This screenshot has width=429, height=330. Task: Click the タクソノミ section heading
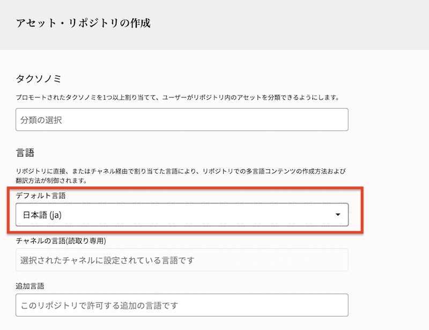pyautogui.click(x=32, y=78)
